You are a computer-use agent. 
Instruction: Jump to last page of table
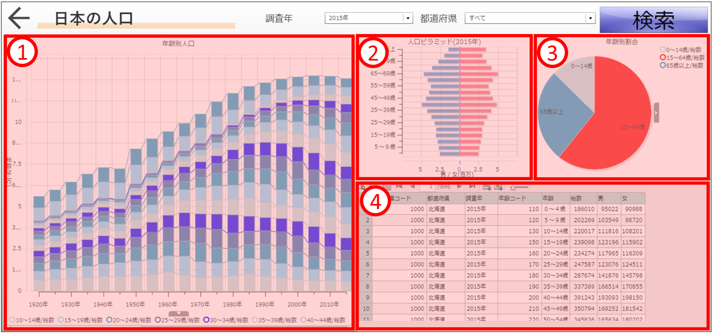point(472,187)
